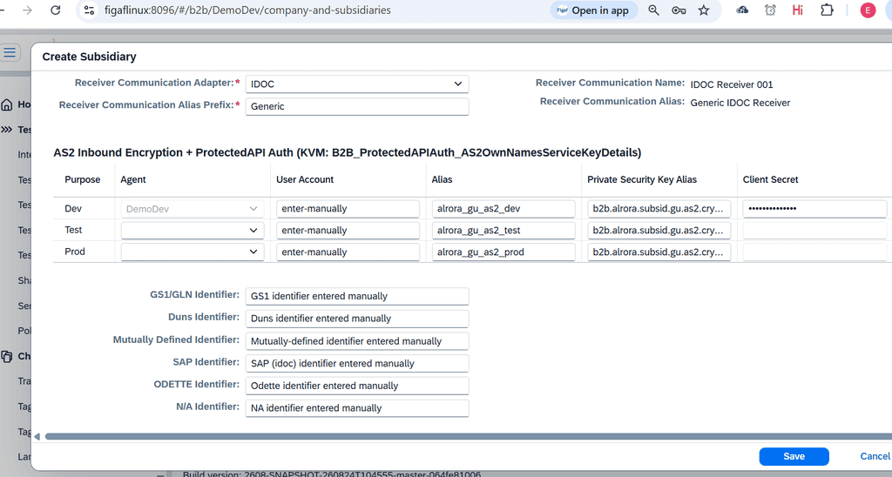Open site information icon in the address bar
Image resolution: width=892 pixels, height=477 pixels.
pos(89,10)
